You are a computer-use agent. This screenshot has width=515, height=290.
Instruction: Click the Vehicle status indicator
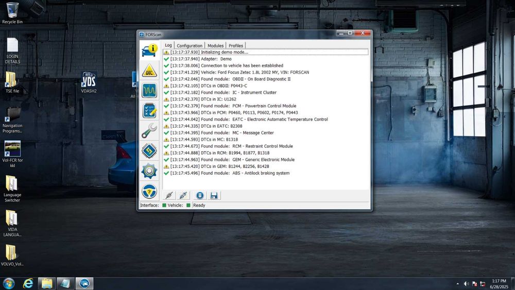click(188, 205)
